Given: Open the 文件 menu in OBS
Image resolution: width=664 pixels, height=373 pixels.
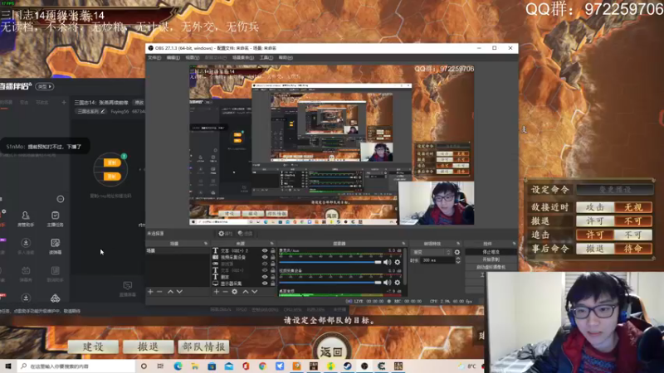Looking at the screenshot, I should tap(154, 57).
